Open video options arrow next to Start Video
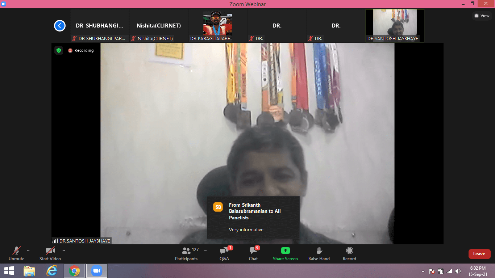495x278 pixels. tap(64, 250)
